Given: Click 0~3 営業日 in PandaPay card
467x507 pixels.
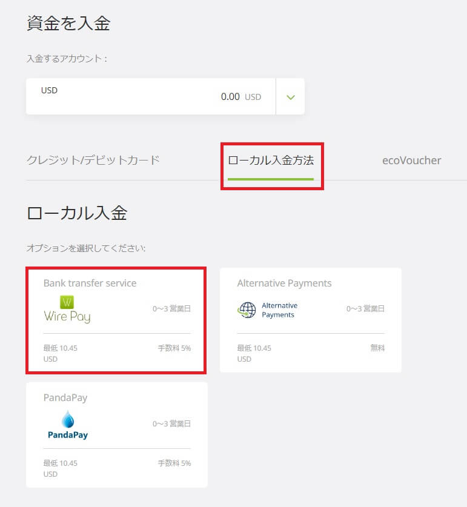Looking at the screenshot, I should pyautogui.click(x=172, y=424).
